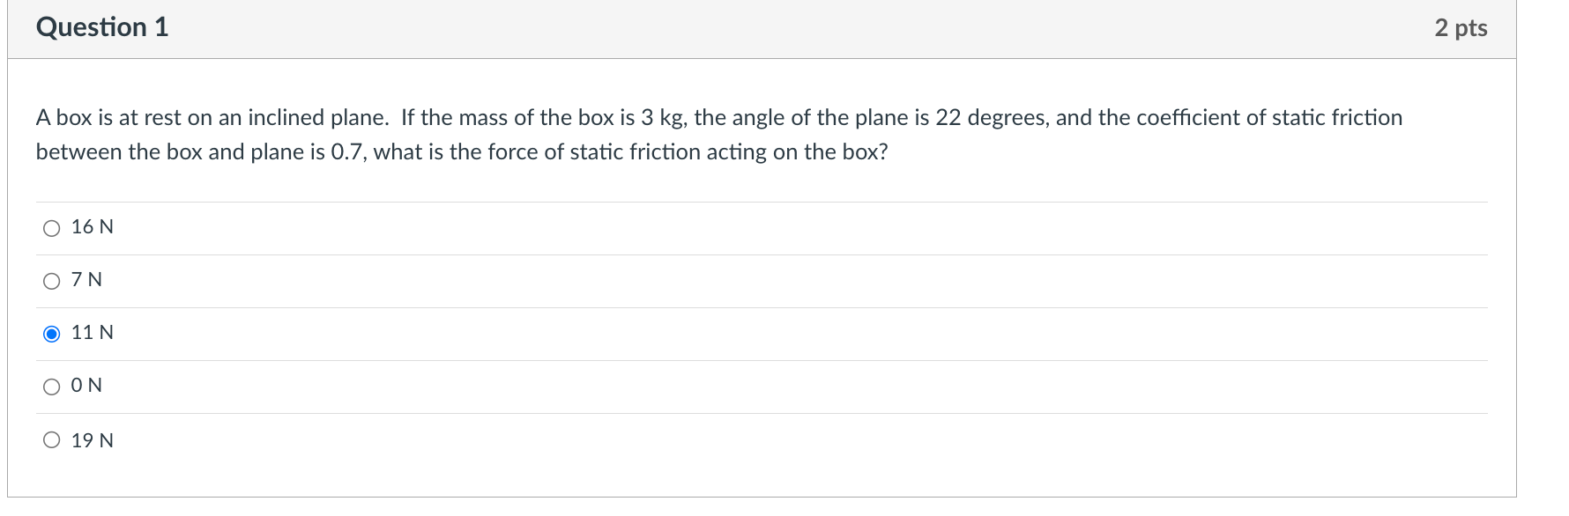Screen dimensions: 1569x516
Task: Deselect 11 N by choosing 16 N instead
Action: point(52,227)
